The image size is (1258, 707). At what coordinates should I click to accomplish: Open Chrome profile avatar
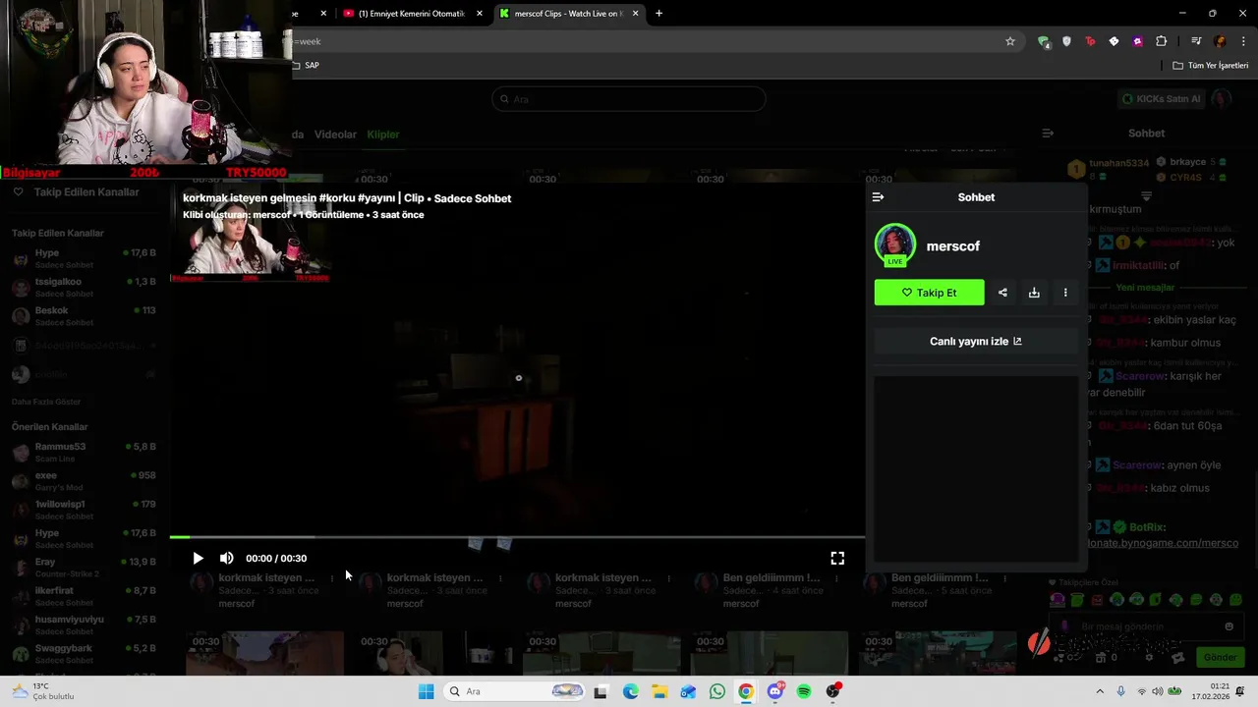(x=1220, y=41)
